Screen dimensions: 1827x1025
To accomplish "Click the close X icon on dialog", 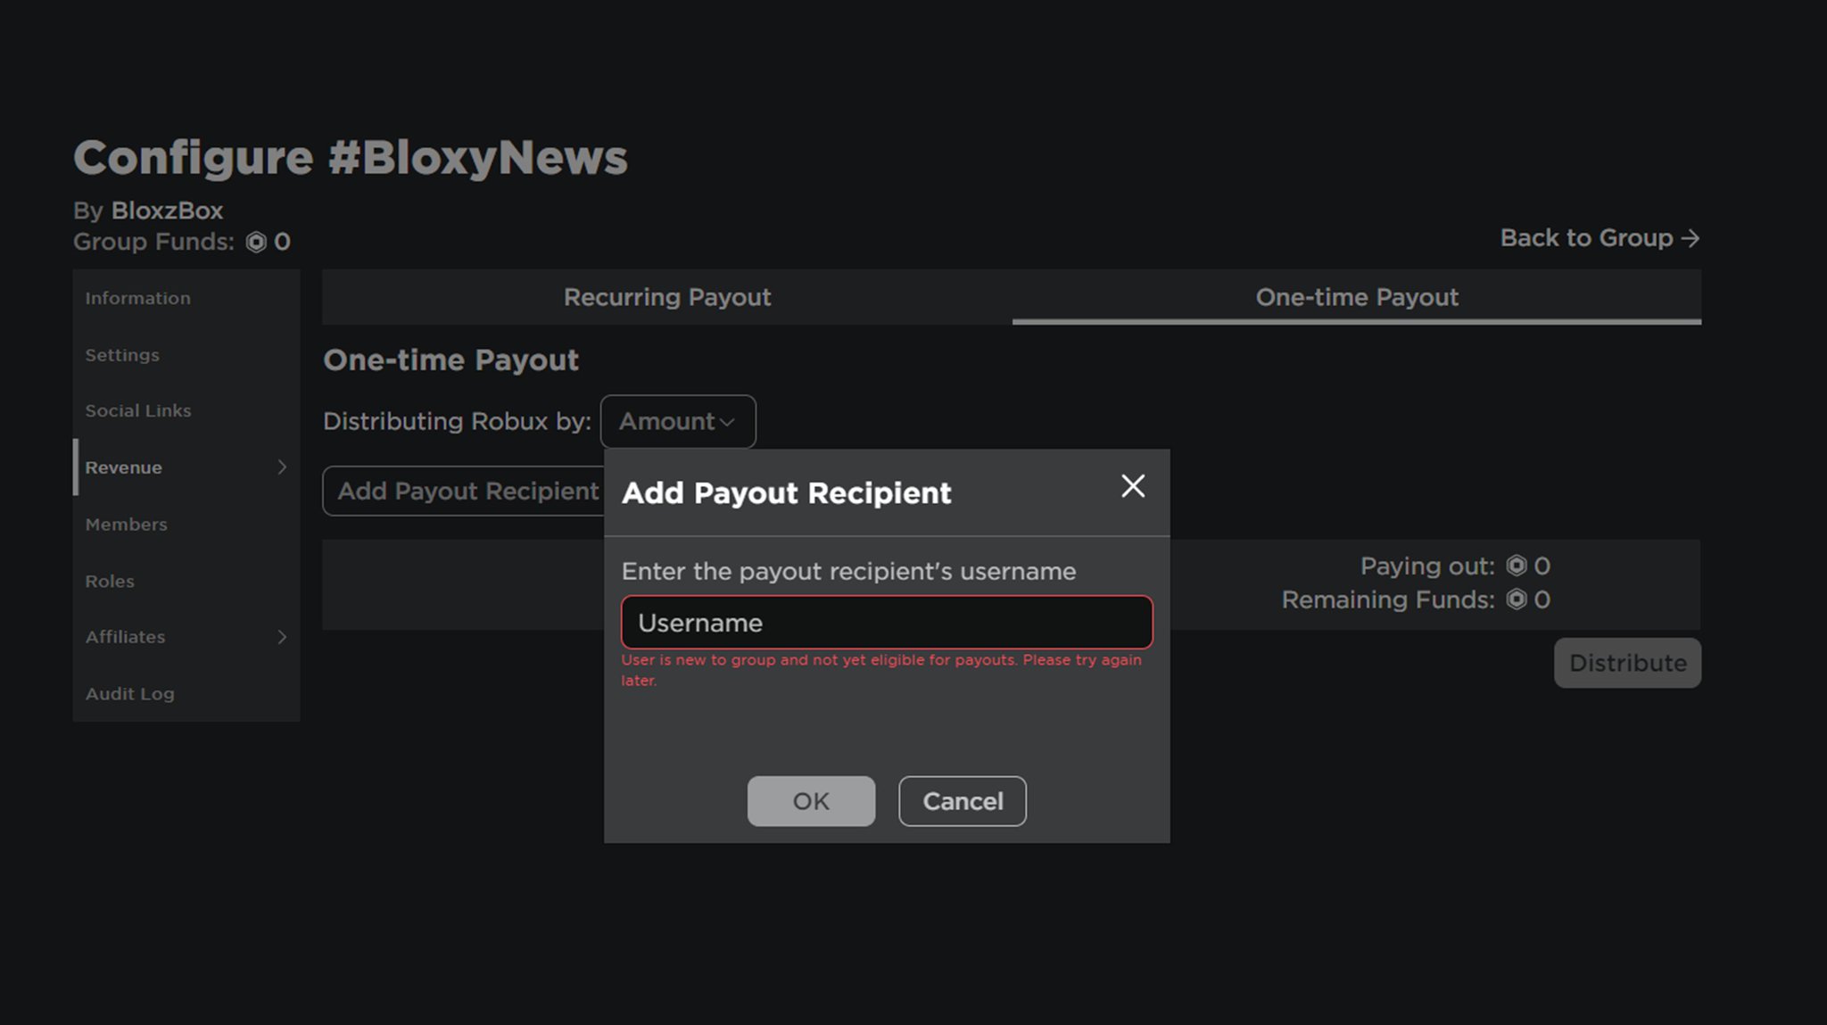I will click(x=1133, y=487).
